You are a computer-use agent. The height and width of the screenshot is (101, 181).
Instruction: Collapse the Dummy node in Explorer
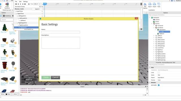point(152,24)
